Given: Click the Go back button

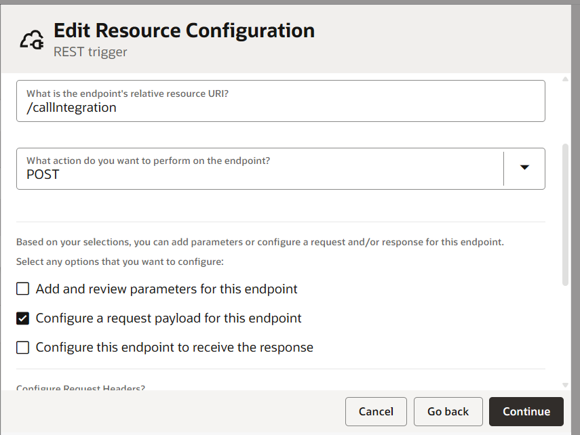Looking at the screenshot, I should click(x=448, y=411).
